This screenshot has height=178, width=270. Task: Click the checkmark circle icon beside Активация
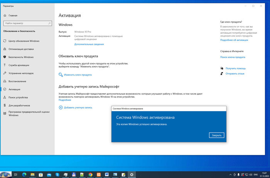(x=5, y=89)
